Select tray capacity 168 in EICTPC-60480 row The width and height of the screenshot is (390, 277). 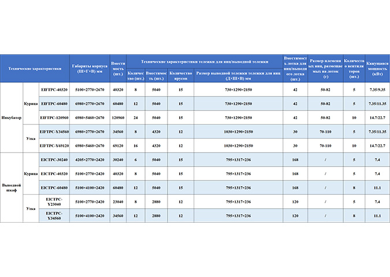coord(295,187)
